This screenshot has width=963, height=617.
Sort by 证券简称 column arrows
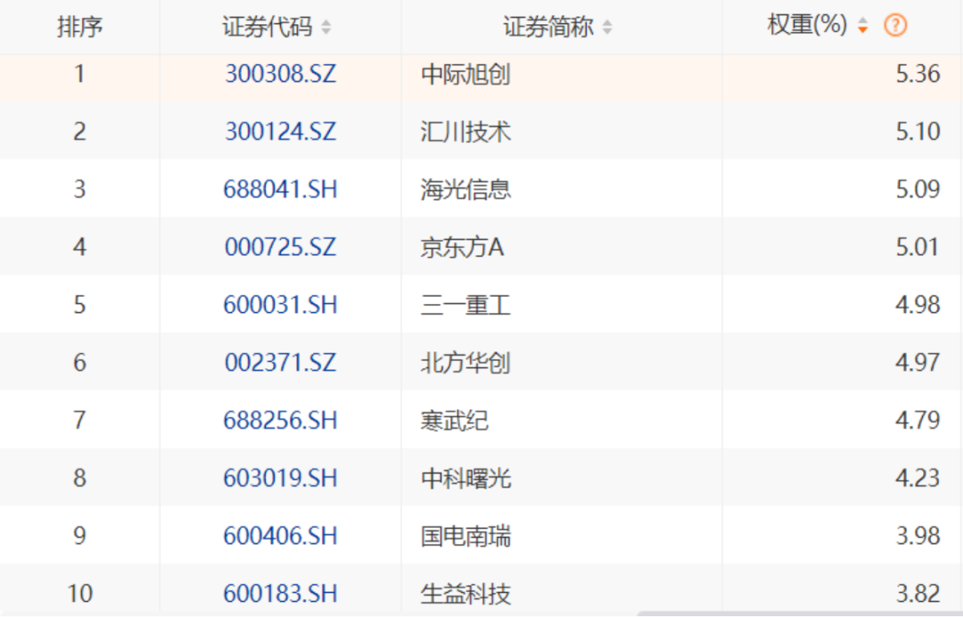point(607,27)
